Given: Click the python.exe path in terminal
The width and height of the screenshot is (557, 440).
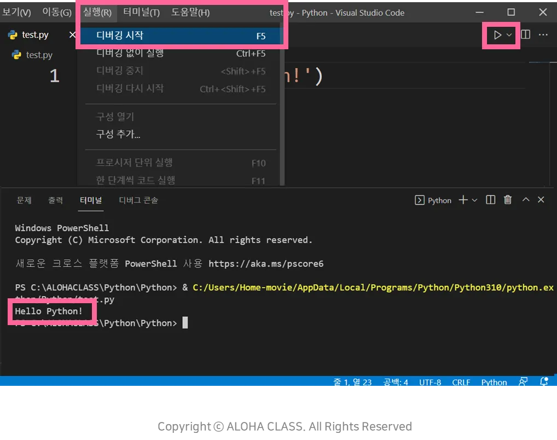Looking at the screenshot, I should 373,287.
